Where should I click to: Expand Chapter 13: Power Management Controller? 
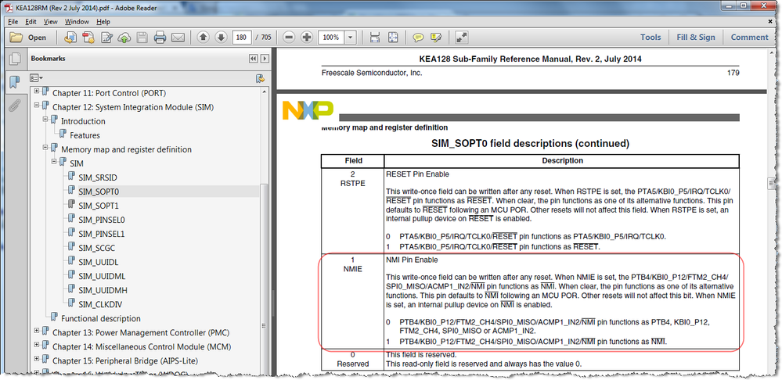pos(37,331)
